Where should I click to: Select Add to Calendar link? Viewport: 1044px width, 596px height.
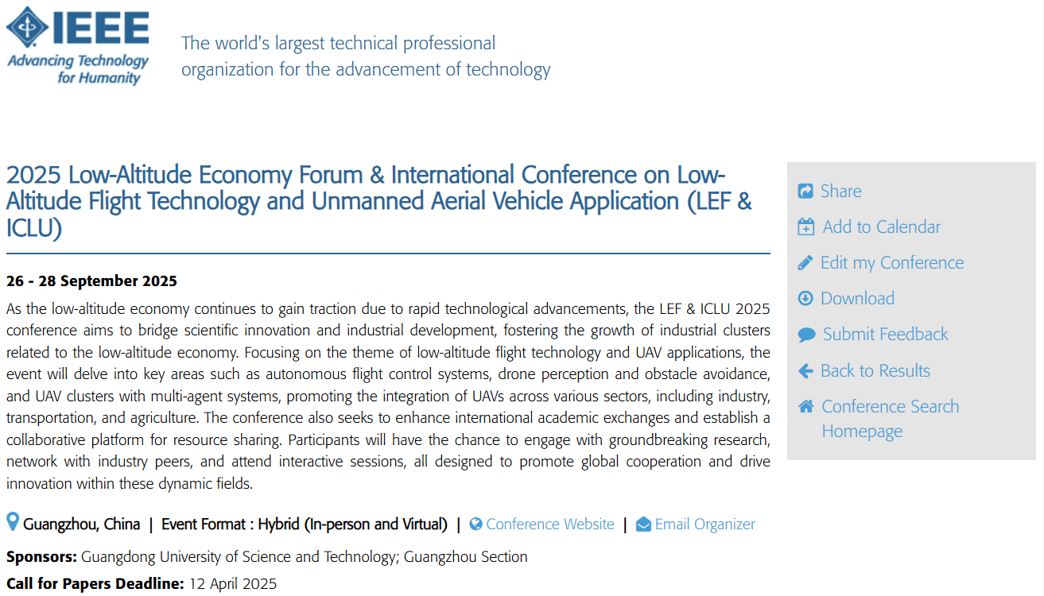point(881,226)
